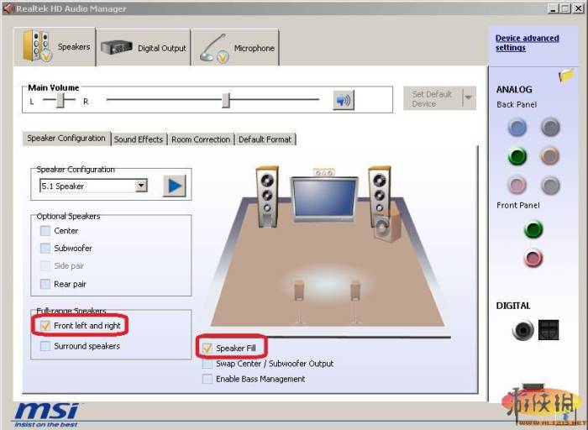Enable Surround speakers full-range checkbox

tap(45, 346)
